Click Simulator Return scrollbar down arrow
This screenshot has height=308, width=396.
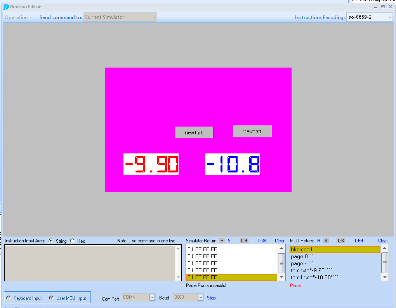(281, 277)
